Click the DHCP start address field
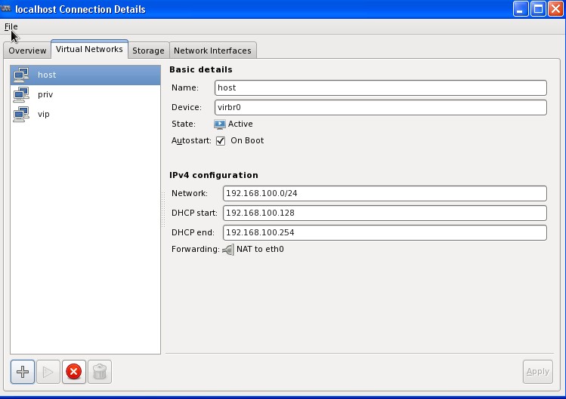 (x=384, y=213)
